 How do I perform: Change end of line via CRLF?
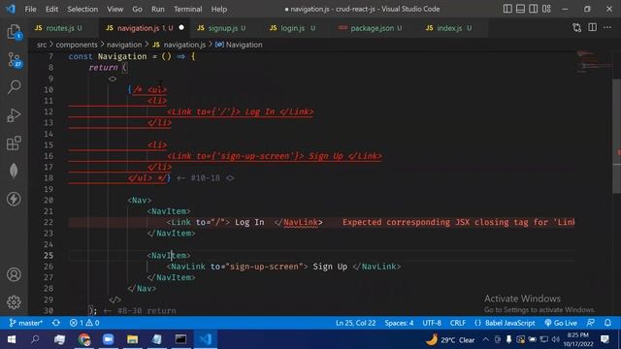(457, 323)
